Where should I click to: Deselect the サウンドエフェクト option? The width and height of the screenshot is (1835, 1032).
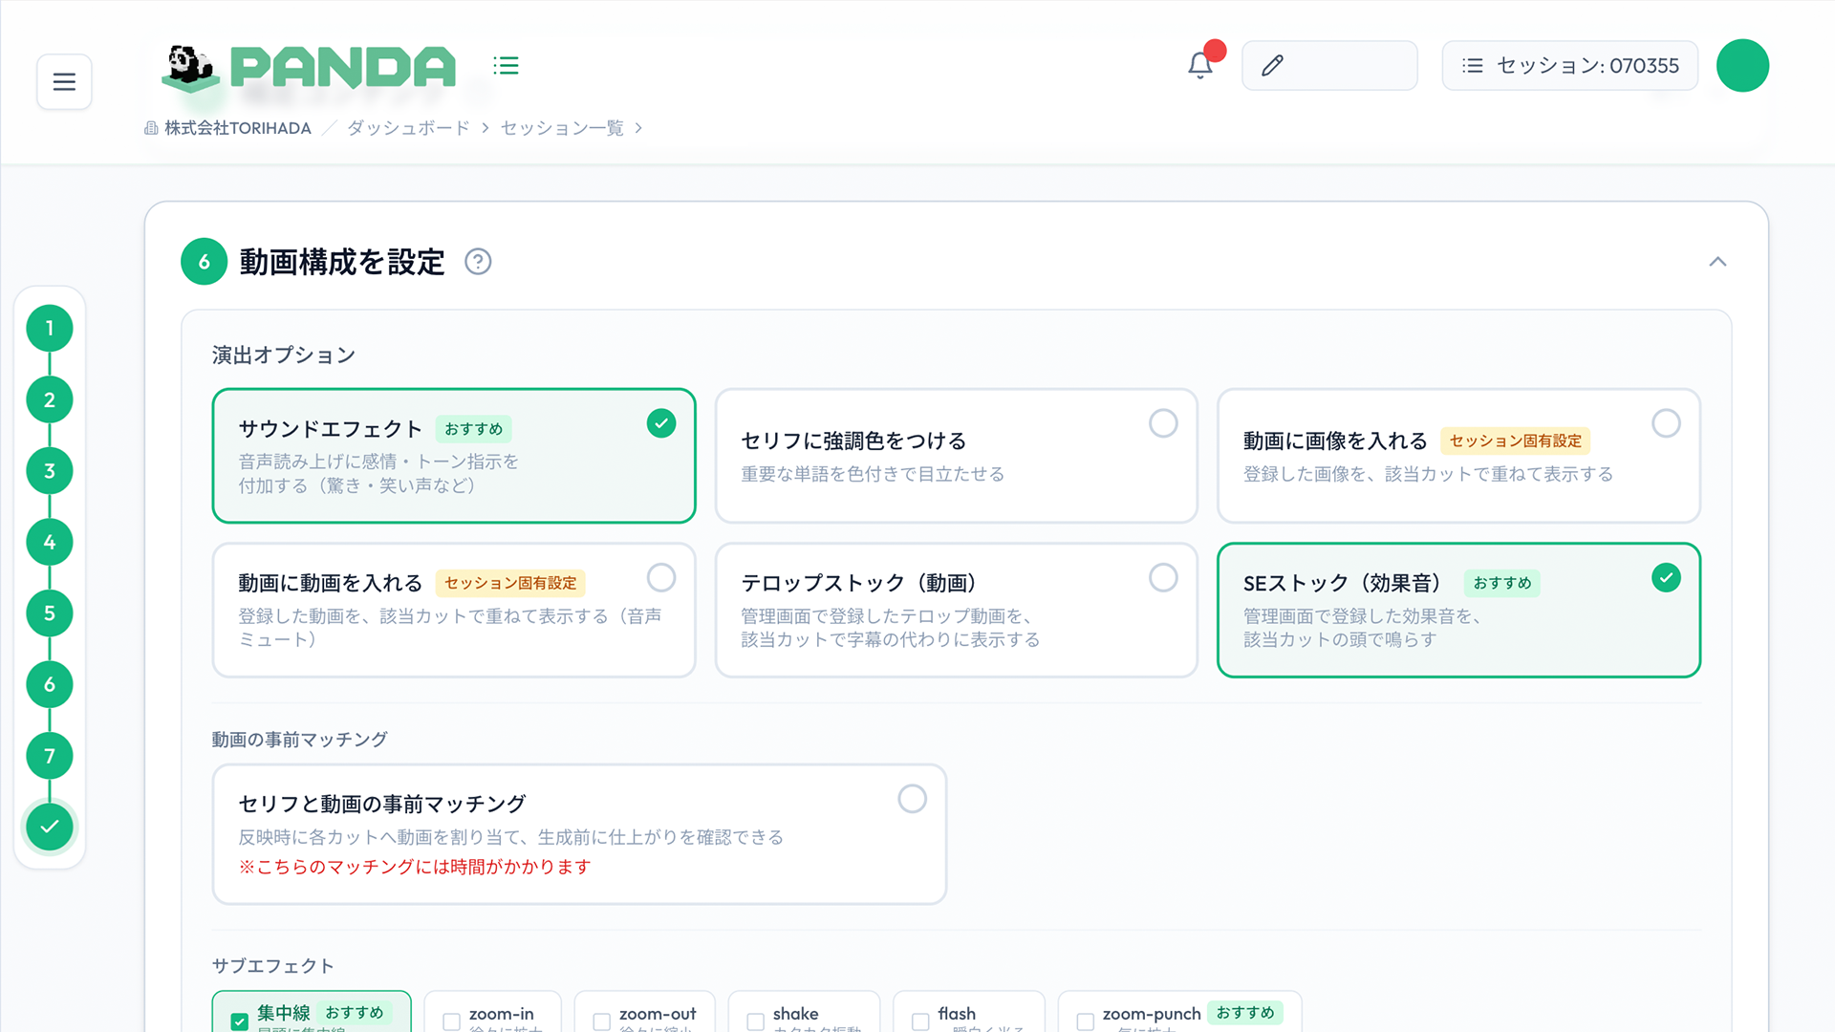(x=454, y=456)
